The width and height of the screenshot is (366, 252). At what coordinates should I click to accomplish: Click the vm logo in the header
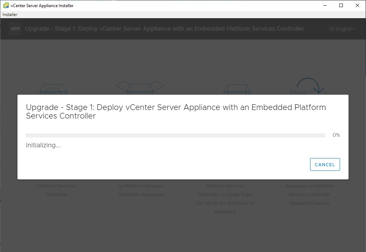15,29
